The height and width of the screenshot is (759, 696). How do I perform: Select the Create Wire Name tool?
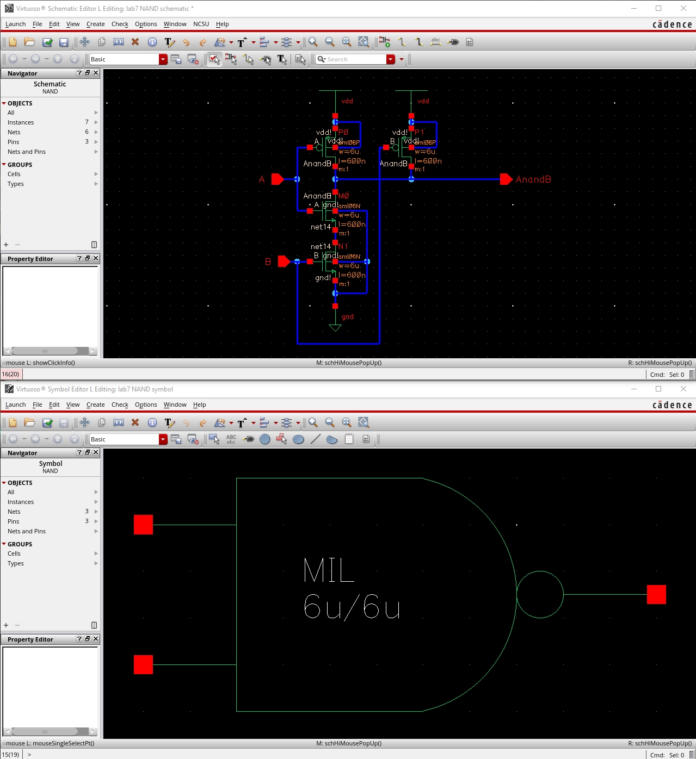tap(435, 42)
